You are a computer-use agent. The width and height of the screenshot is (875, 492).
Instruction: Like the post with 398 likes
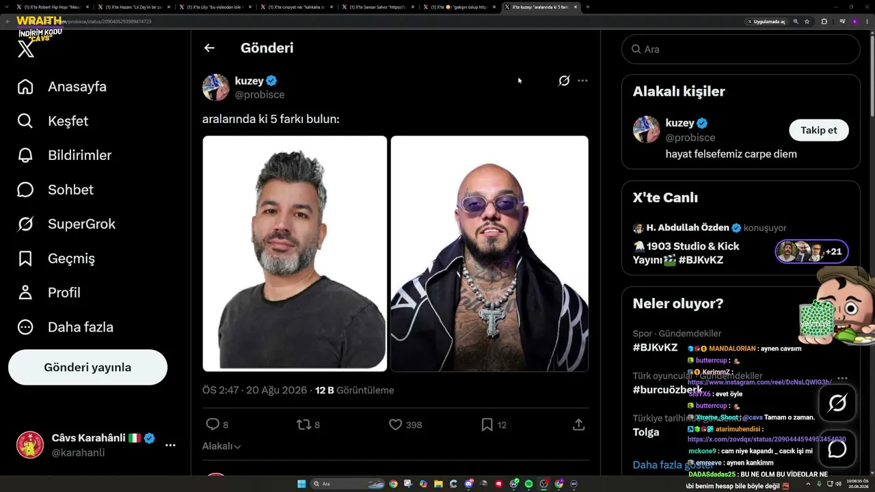pyautogui.click(x=395, y=424)
